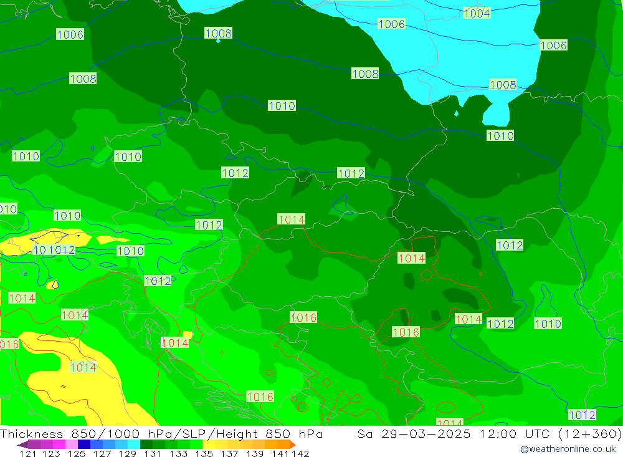Click the legend value 127
Image resolution: width=623 pixels, height=457 pixels.
pyautogui.click(x=102, y=453)
